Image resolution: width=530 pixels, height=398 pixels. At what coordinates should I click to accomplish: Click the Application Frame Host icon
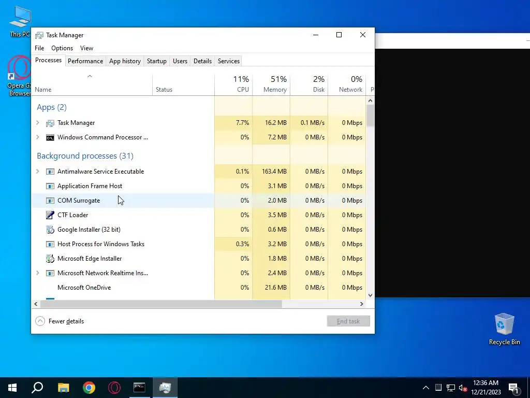(x=50, y=186)
